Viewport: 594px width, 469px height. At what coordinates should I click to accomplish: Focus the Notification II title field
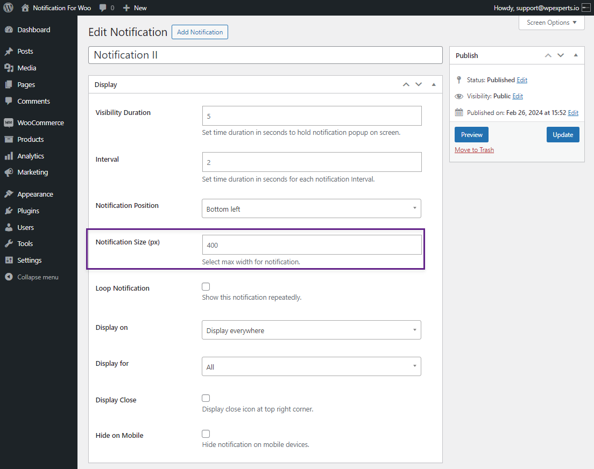click(265, 55)
